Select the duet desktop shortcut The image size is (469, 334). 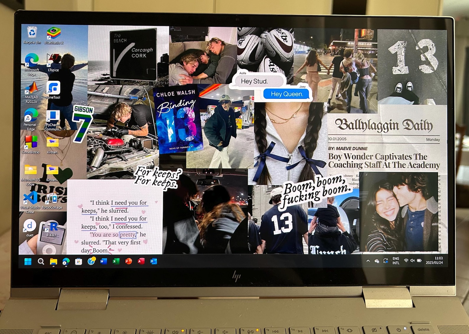pyautogui.click(x=30, y=228)
